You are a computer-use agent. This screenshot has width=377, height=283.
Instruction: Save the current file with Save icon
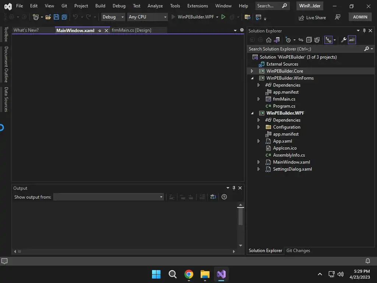[x=56, y=17]
